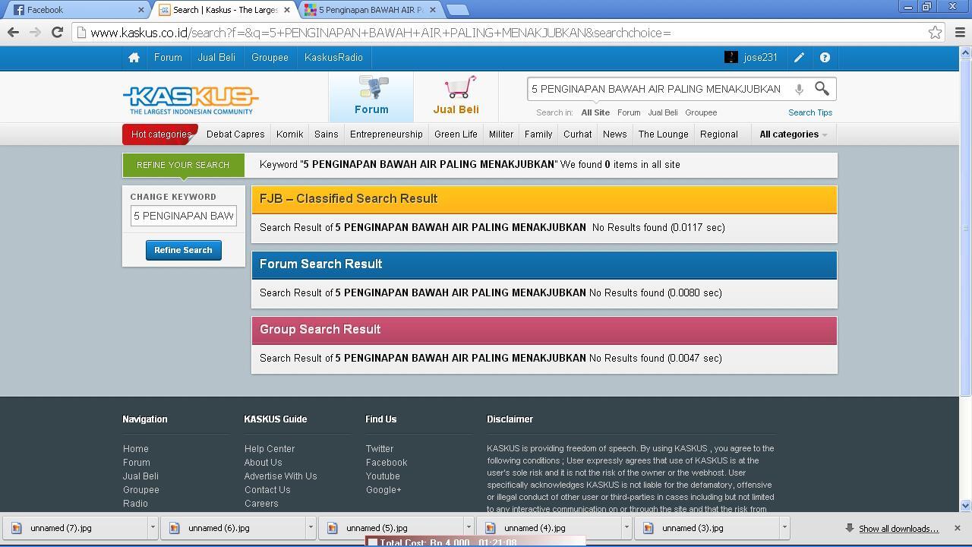Expand unnamed (3).jpg download options arrow

point(784,528)
